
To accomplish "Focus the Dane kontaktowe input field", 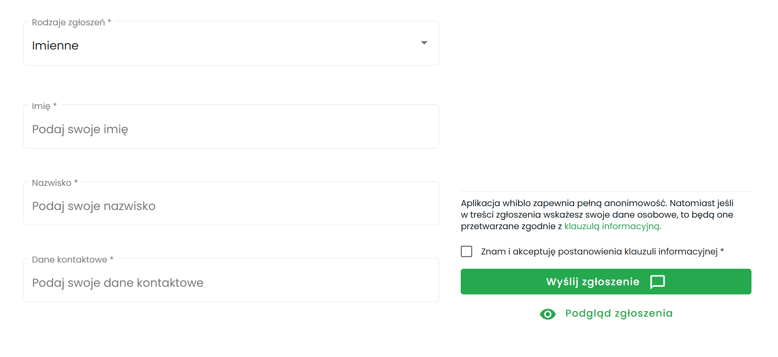I will [231, 283].
